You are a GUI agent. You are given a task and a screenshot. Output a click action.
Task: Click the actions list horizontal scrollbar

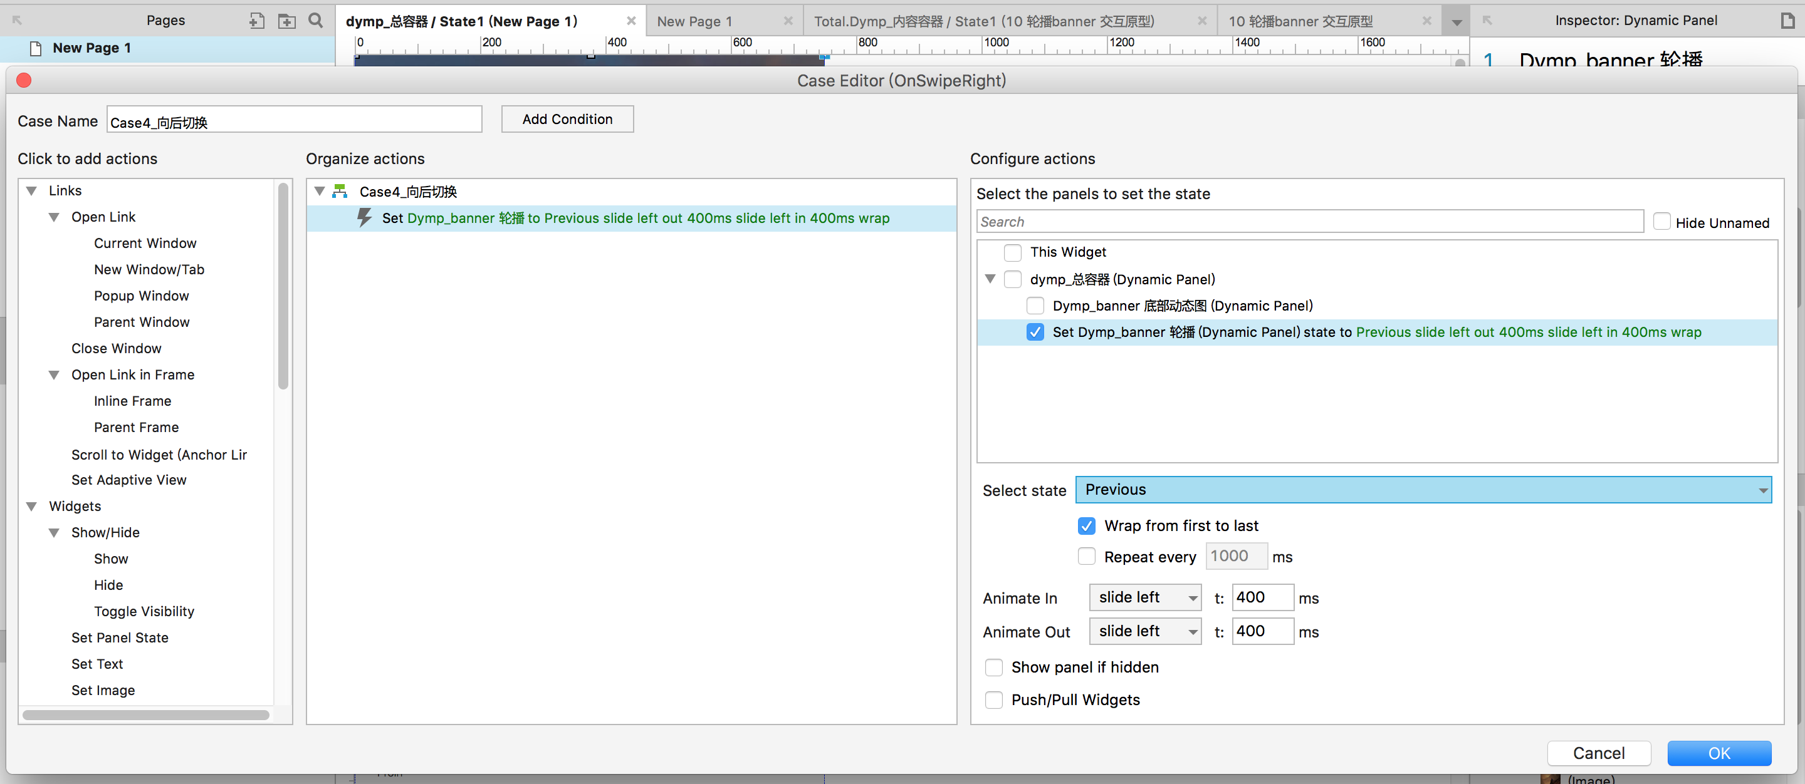click(146, 714)
